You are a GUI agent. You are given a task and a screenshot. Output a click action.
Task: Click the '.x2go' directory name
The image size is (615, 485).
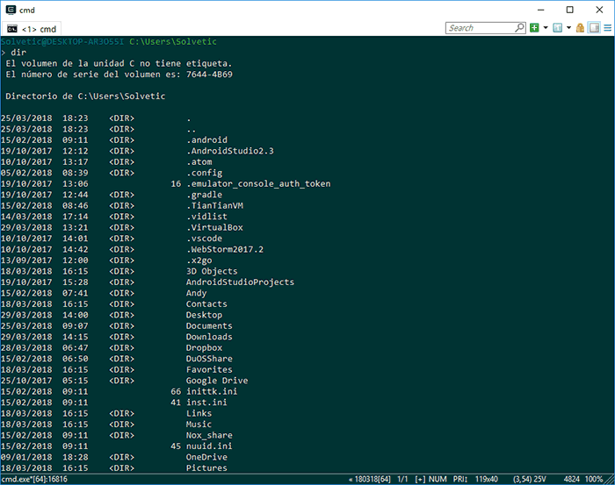[x=199, y=260]
